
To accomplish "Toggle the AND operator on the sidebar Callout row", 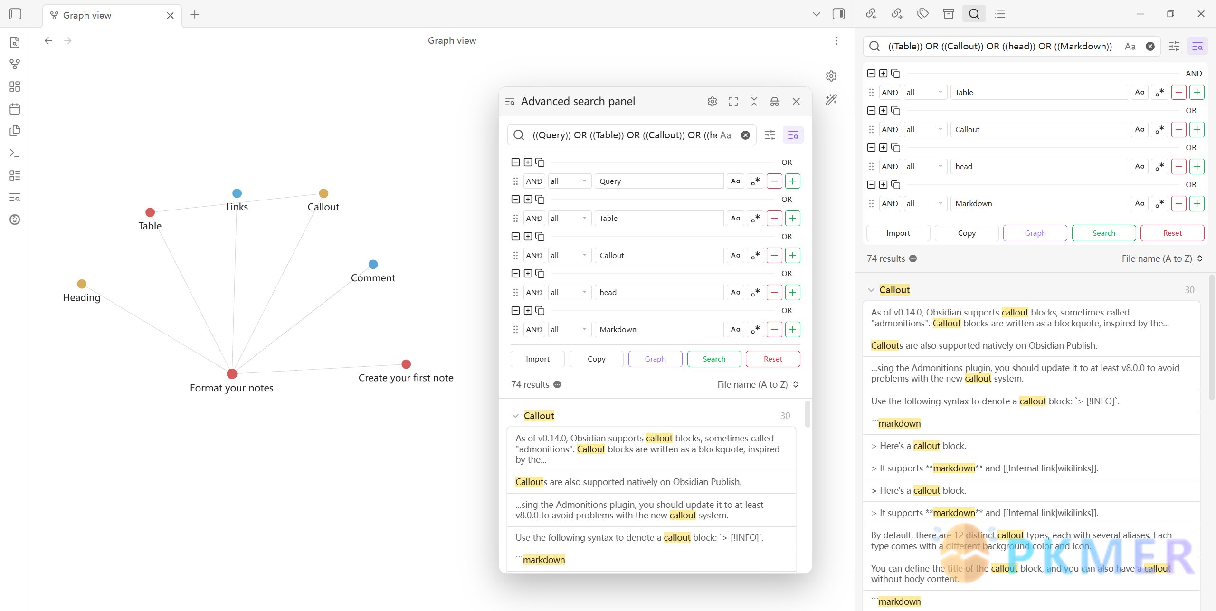I will click(890, 129).
